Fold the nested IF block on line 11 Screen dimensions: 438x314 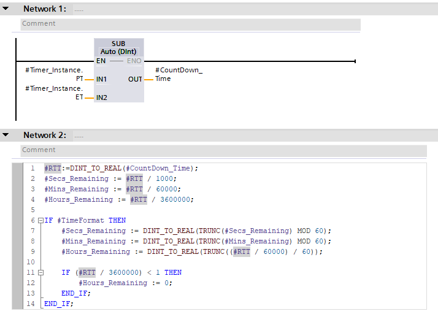point(40,272)
